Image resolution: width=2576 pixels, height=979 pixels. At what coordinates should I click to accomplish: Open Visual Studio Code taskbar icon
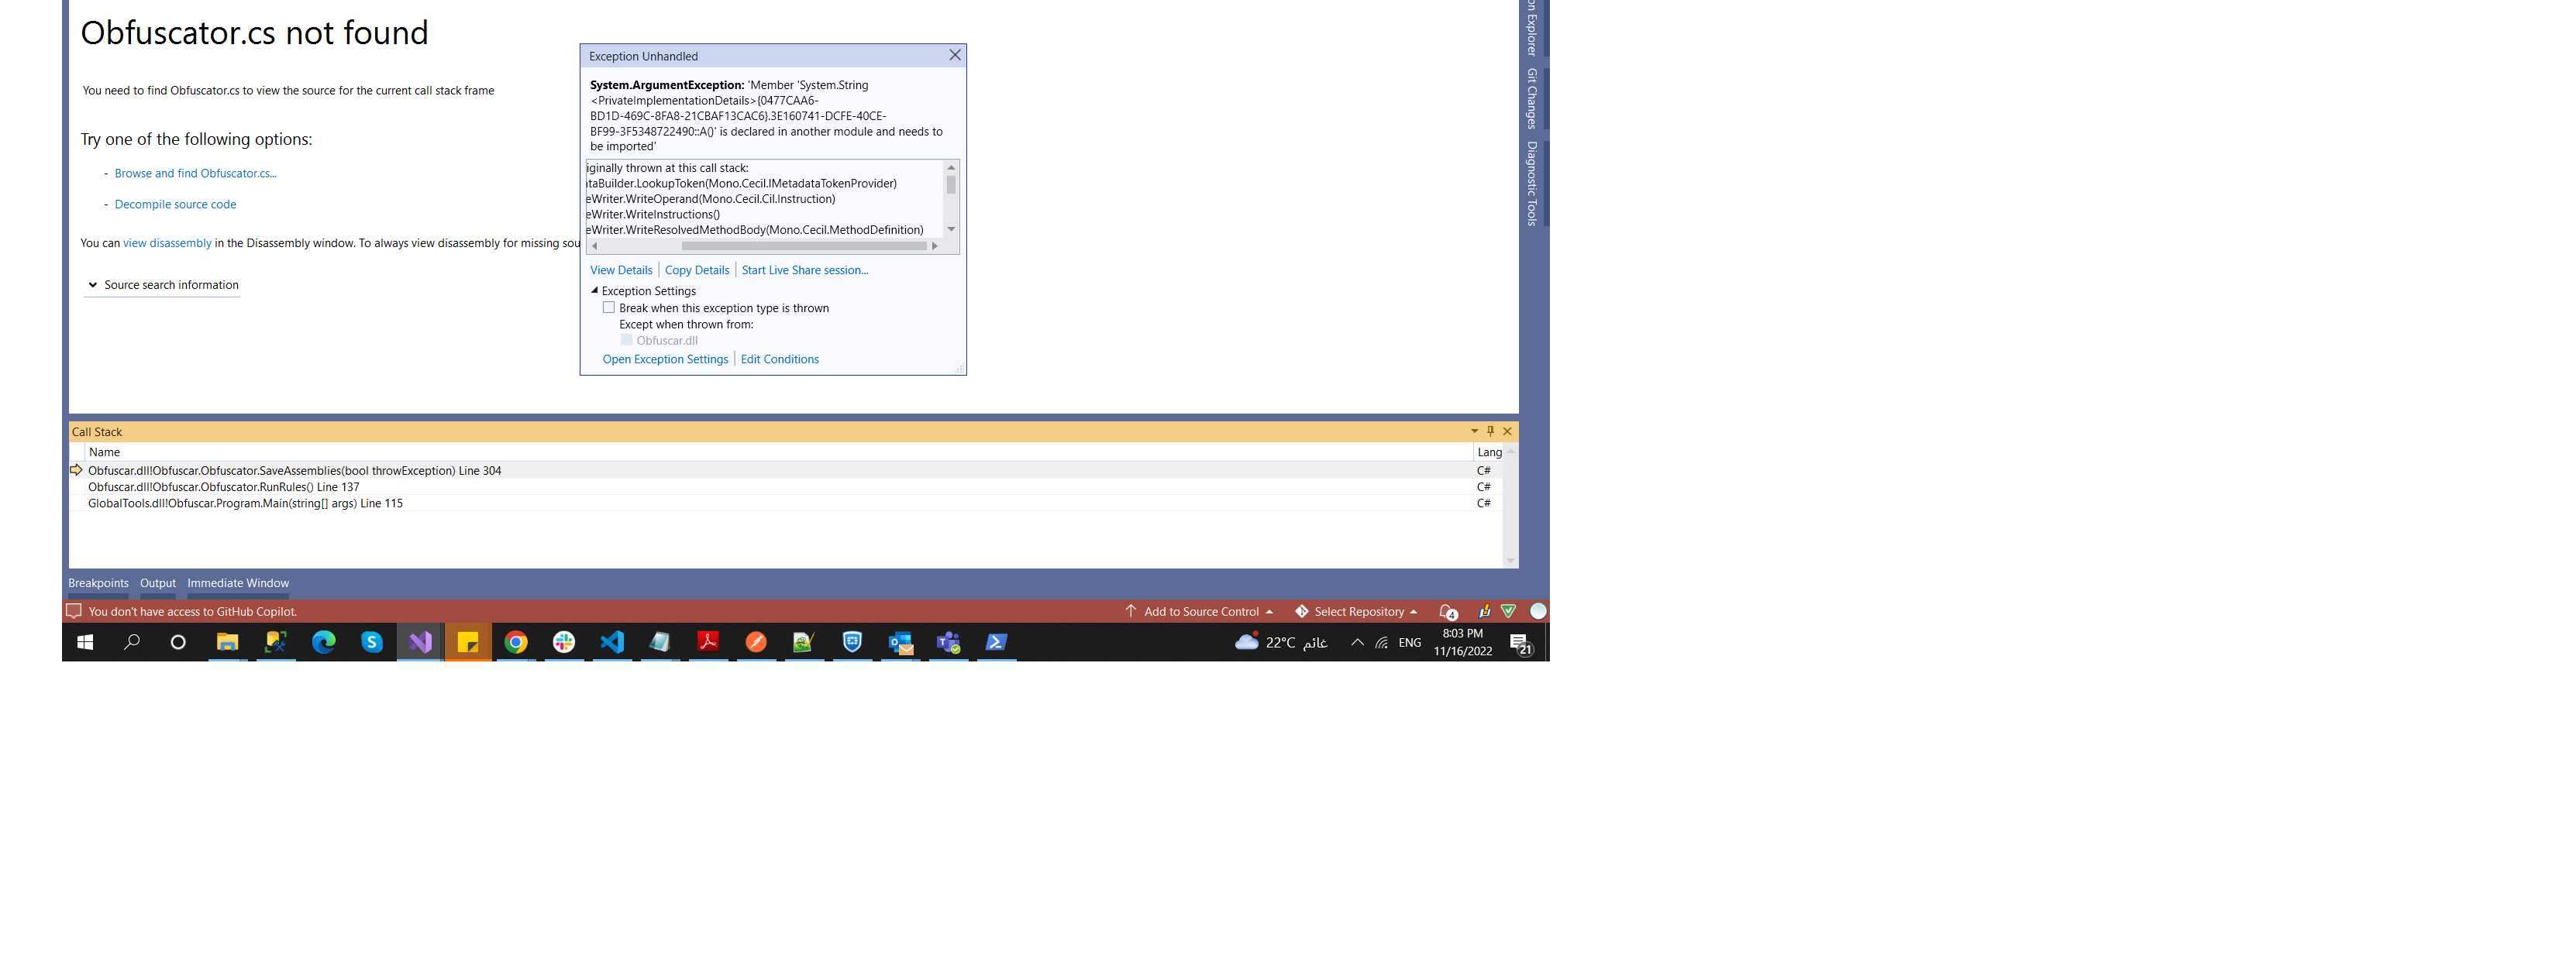612,642
